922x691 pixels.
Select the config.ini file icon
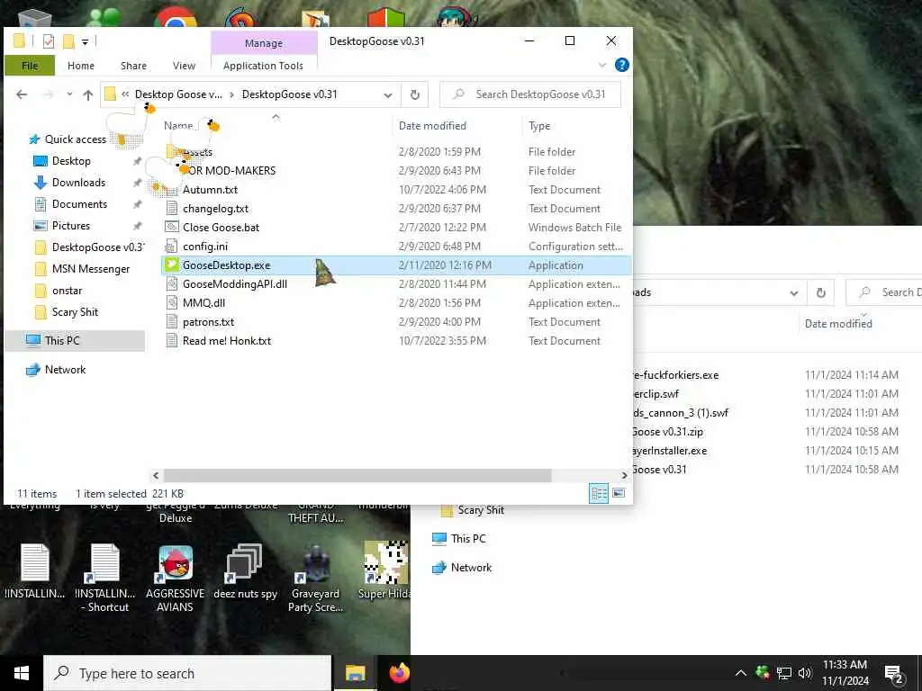tap(171, 246)
